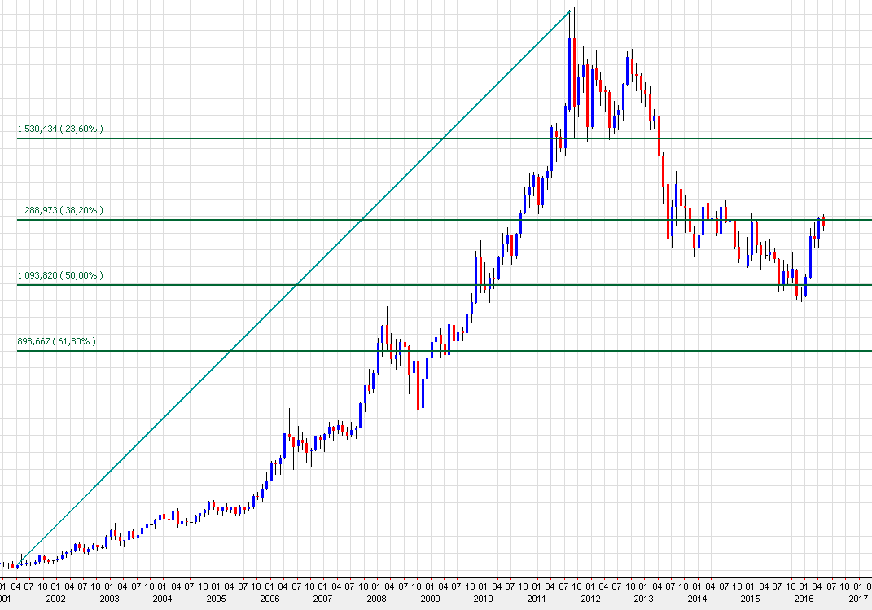The height and width of the screenshot is (610, 872).
Task: Click the 2017 year label on time axis
Action: [858, 599]
